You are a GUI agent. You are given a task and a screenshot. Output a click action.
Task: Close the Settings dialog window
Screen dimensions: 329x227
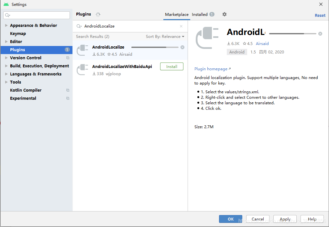point(321,4)
